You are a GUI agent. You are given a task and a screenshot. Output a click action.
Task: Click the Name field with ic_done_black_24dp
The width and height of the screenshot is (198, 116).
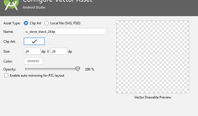click(x=65, y=31)
